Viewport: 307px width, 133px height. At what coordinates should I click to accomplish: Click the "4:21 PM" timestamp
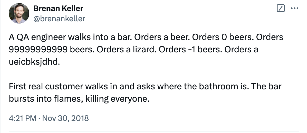pyautogui.click(x=22, y=118)
